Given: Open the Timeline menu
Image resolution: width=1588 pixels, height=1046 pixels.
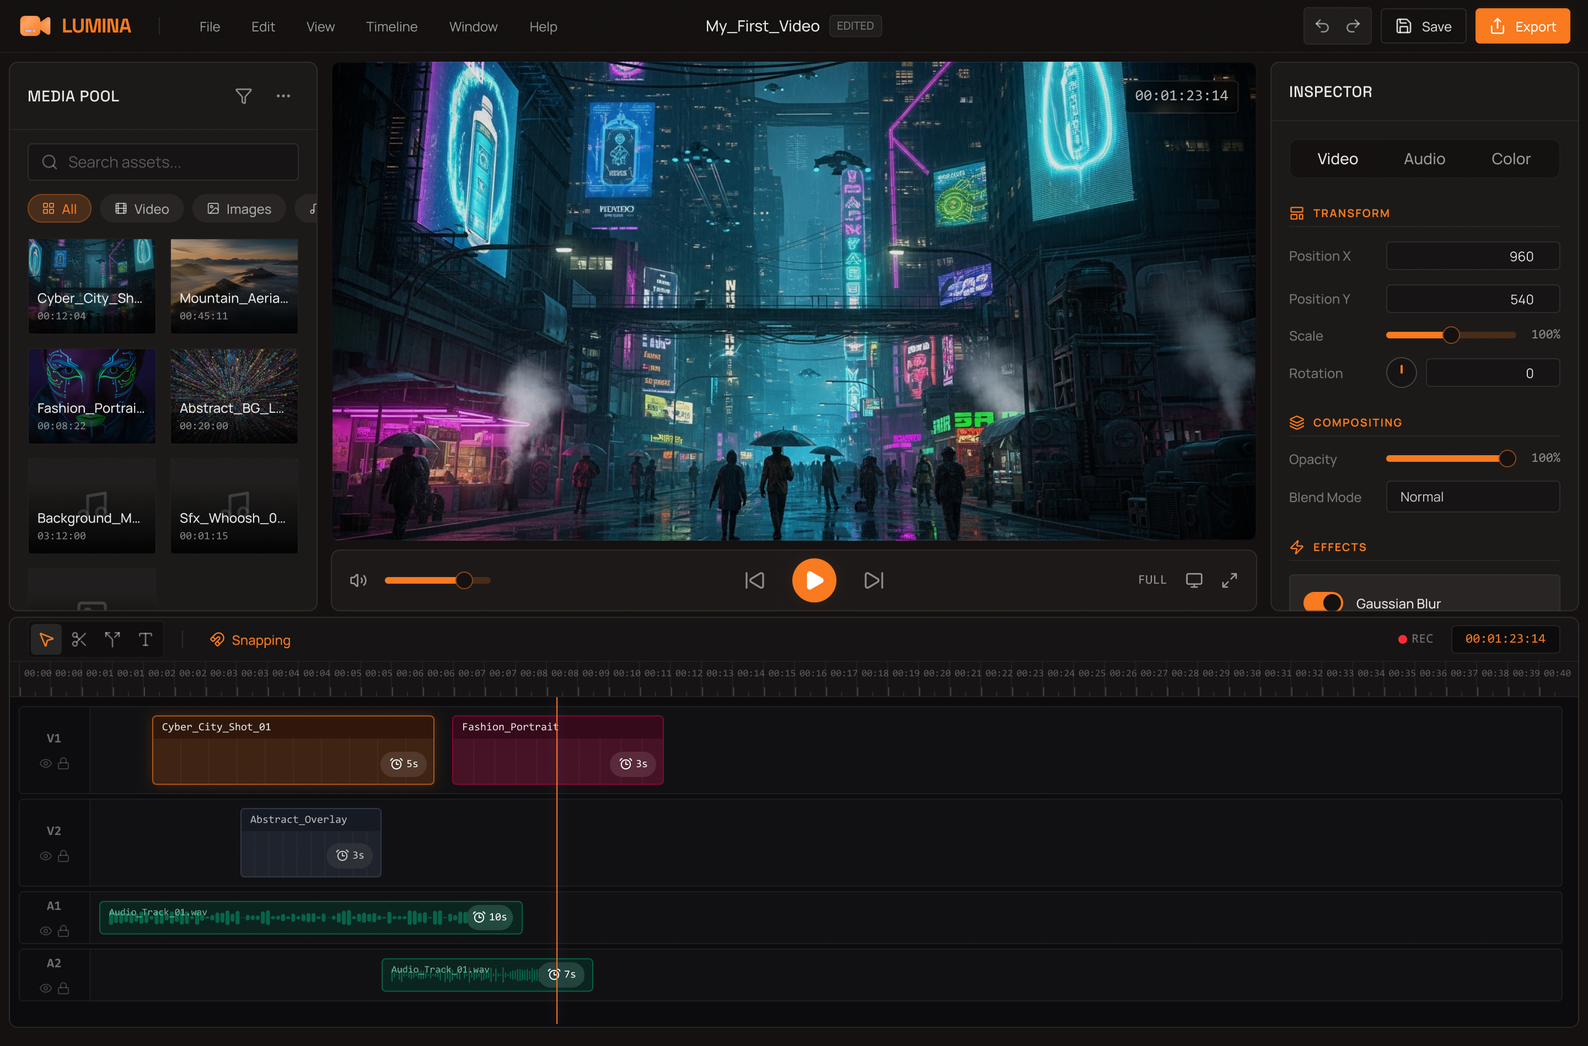Looking at the screenshot, I should click(x=391, y=26).
